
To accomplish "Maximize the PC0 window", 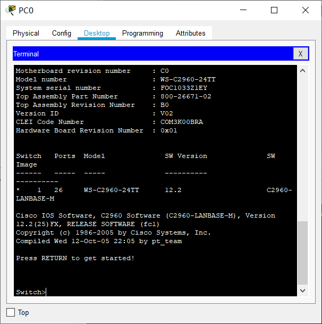I will coord(274,10).
